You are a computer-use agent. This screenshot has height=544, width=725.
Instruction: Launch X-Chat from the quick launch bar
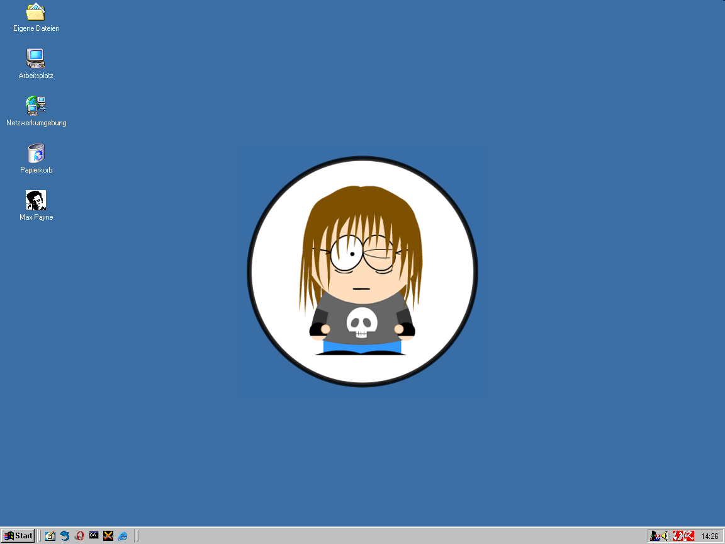[x=108, y=536]
